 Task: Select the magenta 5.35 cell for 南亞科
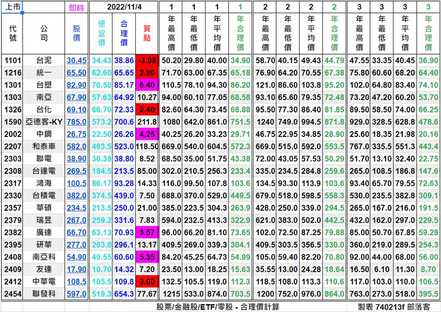point(147,257)
